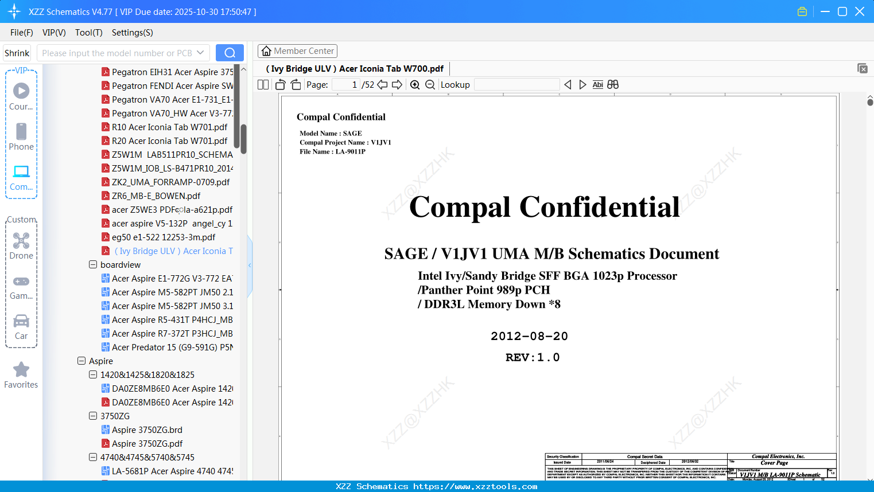
Task: Open Acer Aspire M5-582PT JM50 2.1 boardview
Action: click(x=168, y=292)
